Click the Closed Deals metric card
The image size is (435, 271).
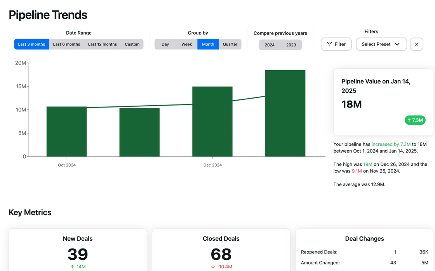[x=221, y=250]
